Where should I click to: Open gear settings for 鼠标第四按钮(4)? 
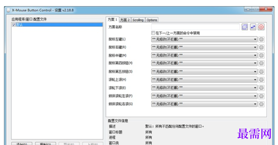click(261, 63)
